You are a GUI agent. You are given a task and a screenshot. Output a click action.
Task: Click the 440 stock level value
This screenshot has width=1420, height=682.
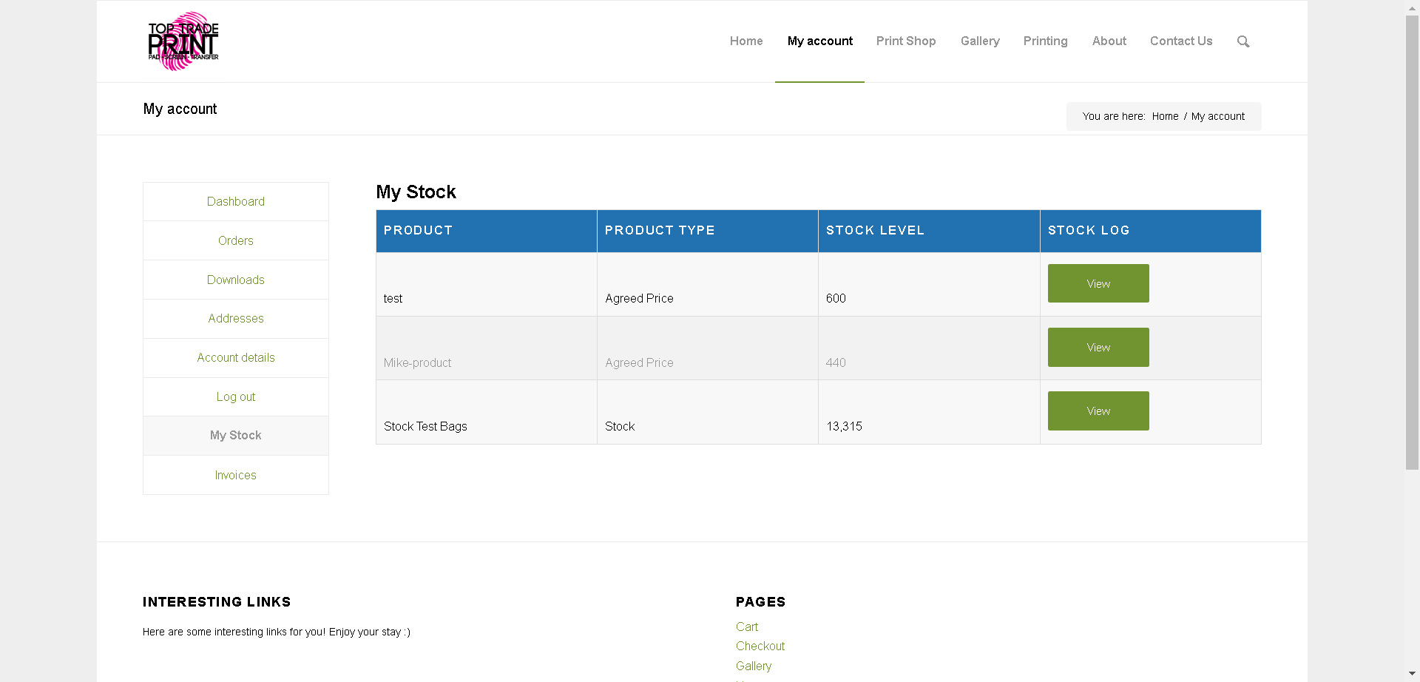(x=836, y=362)
